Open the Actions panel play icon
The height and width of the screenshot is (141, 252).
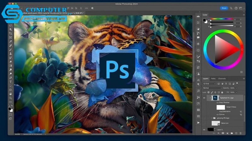[x=198, y=123]
